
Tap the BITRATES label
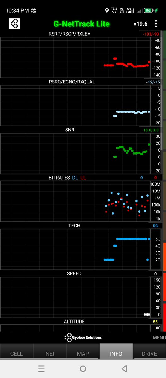pos(59,178)
